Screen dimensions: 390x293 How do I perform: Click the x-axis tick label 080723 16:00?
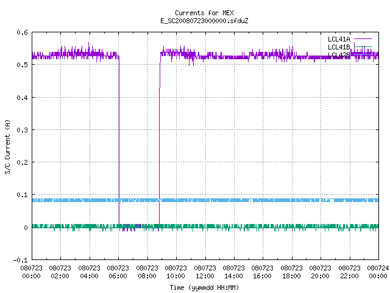(x=263, y=272)
